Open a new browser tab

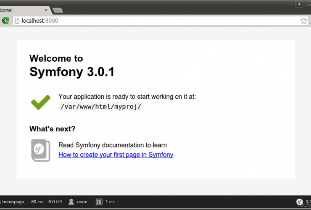[58, 10]
